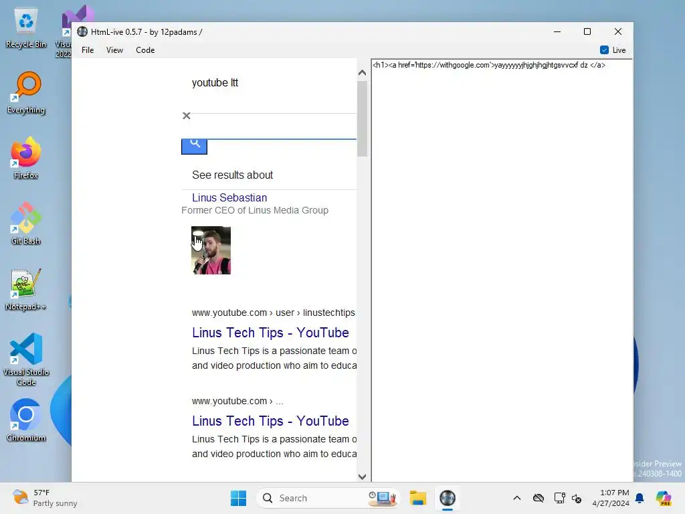
Task: Click the cloud sync off tray icon
Action: point(539,498)
